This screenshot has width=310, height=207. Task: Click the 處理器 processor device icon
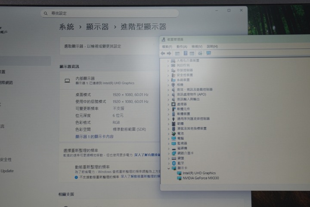(174, 104)
